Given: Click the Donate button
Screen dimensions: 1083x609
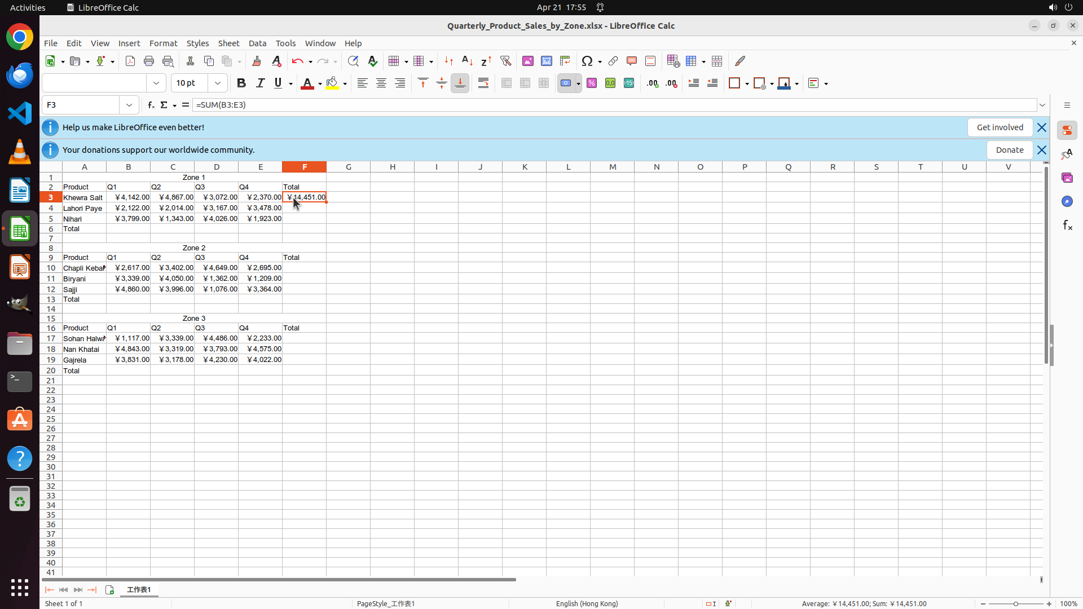Looking at the screenshot, I should (x=1009, y=150).
